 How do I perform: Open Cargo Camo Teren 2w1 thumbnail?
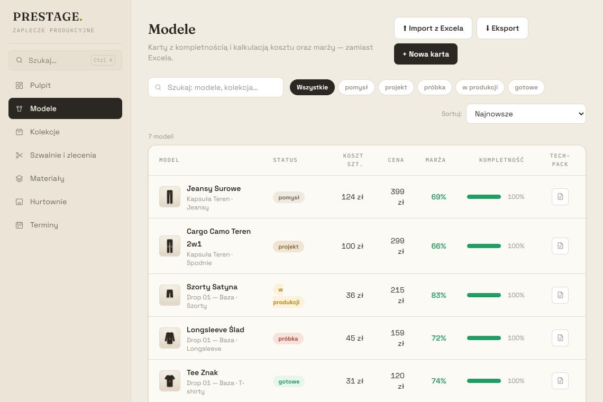coord(170,246)
